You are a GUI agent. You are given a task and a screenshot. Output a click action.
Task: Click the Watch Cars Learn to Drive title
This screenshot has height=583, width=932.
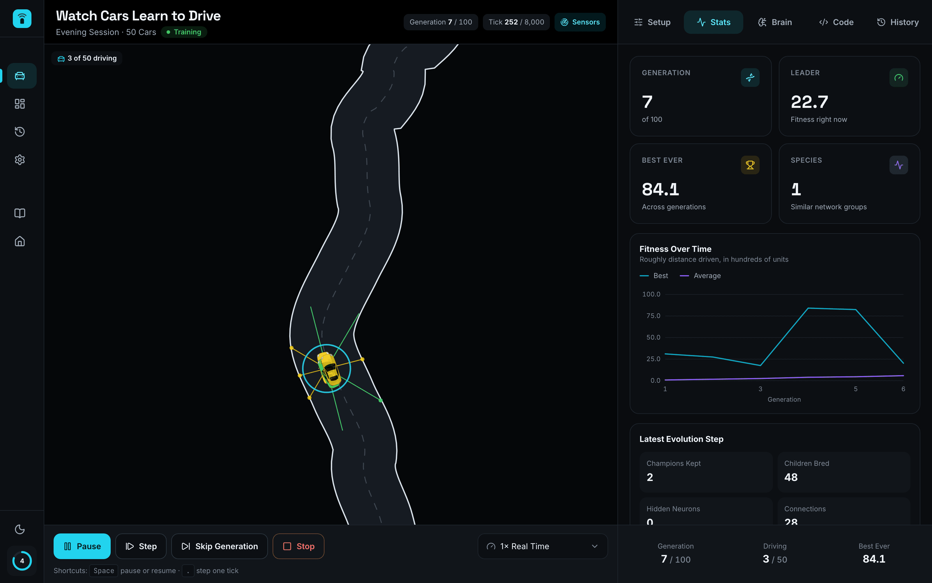click(138, 16)
